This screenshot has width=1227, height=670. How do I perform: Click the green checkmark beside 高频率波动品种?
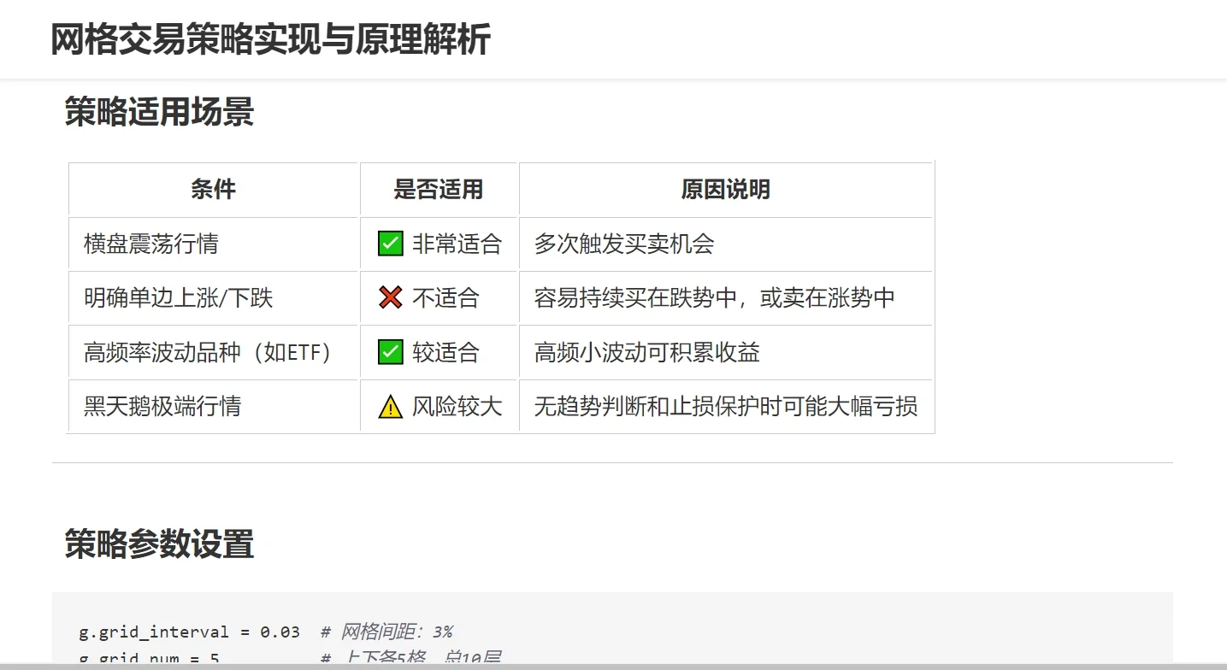(x=390, y=352)
